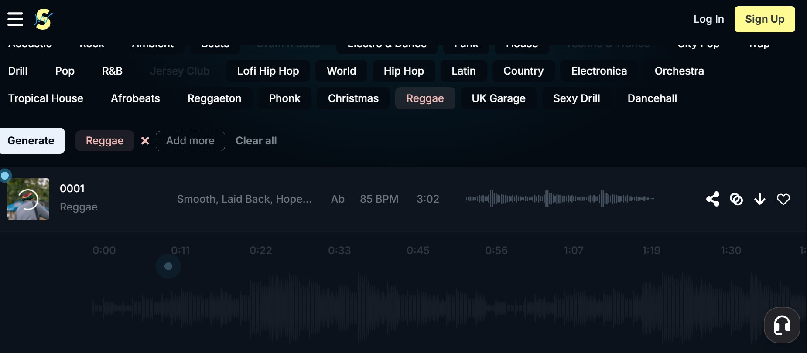Image resolution: width=807 pixels, height=353 pixels.
Task: Click the Log In link
Action: coord(708,19)
